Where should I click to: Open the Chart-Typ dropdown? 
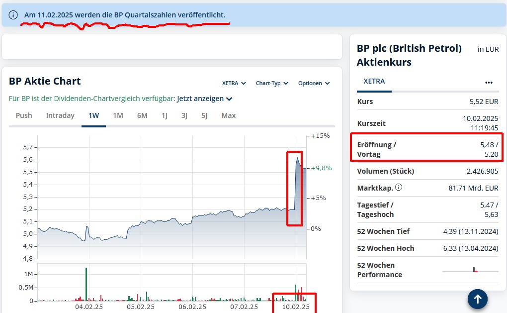[271, 83]
